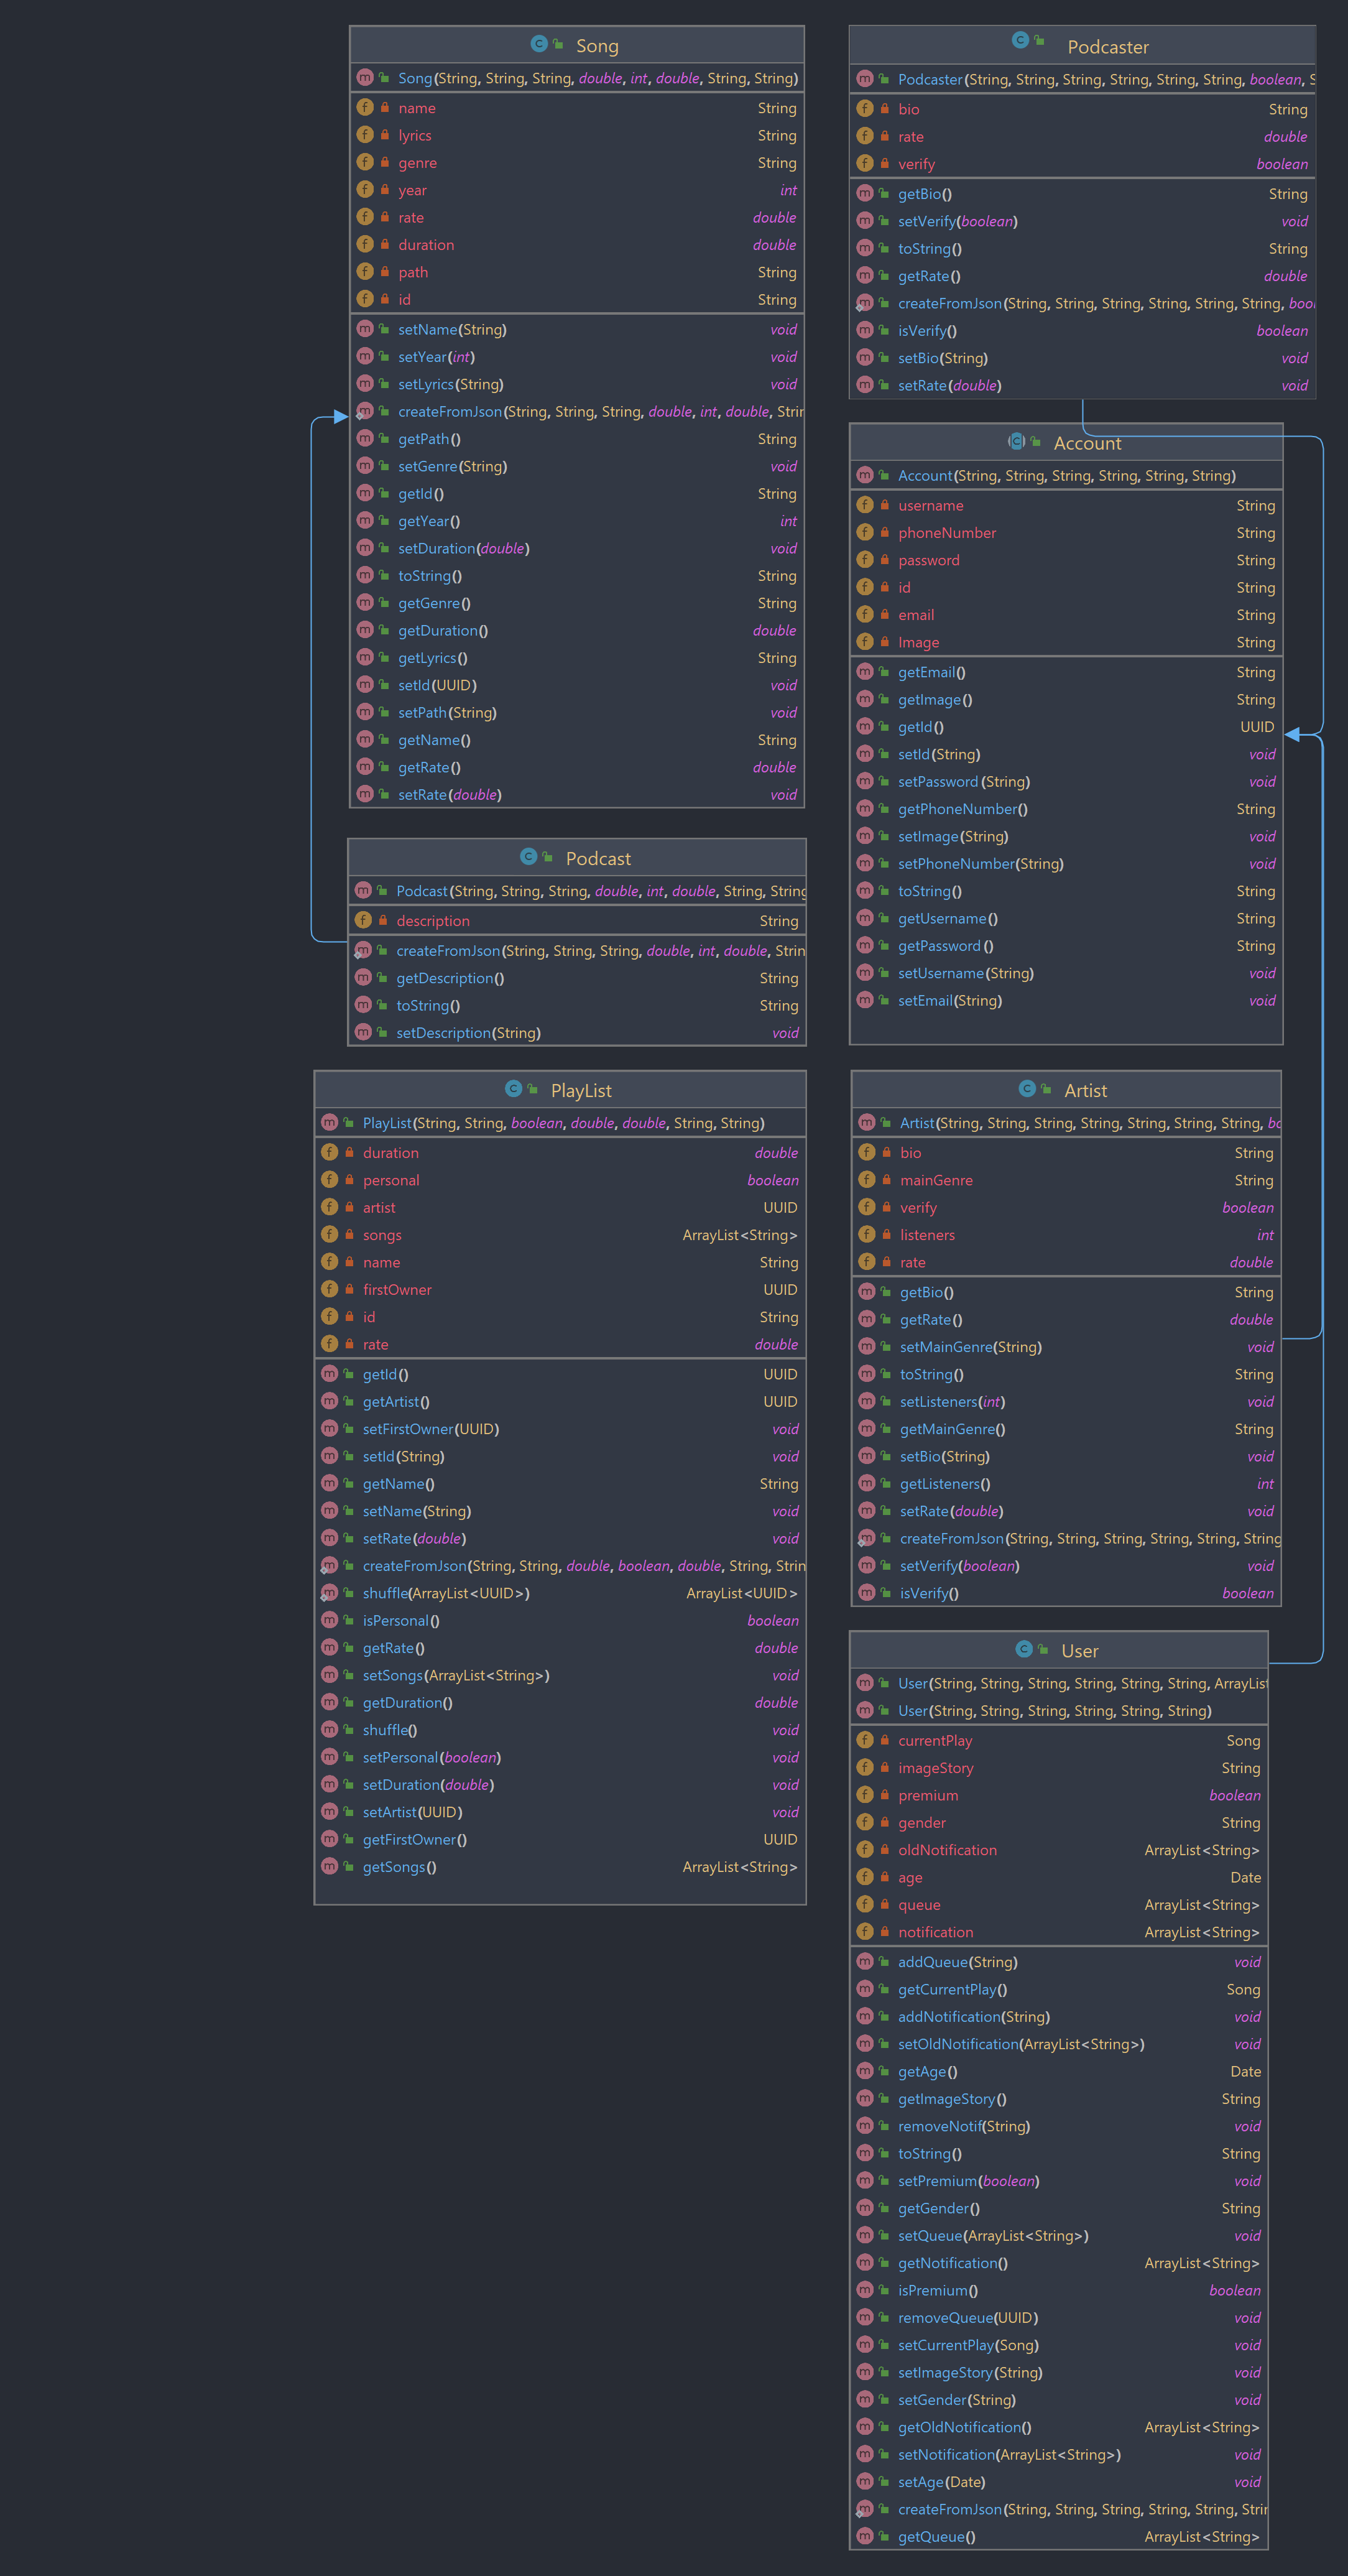Click the method icon beside isVerify() in Artist

(x=866, y=1593)
